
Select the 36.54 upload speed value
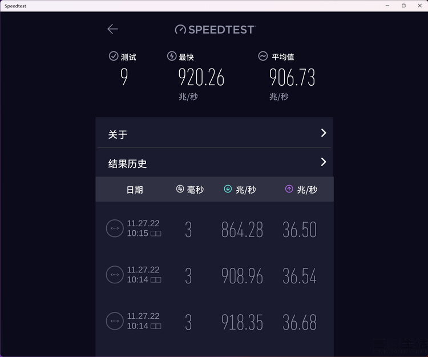click(300, 276)
